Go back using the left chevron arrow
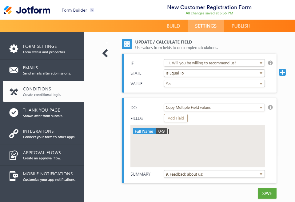 pos(105,53)
